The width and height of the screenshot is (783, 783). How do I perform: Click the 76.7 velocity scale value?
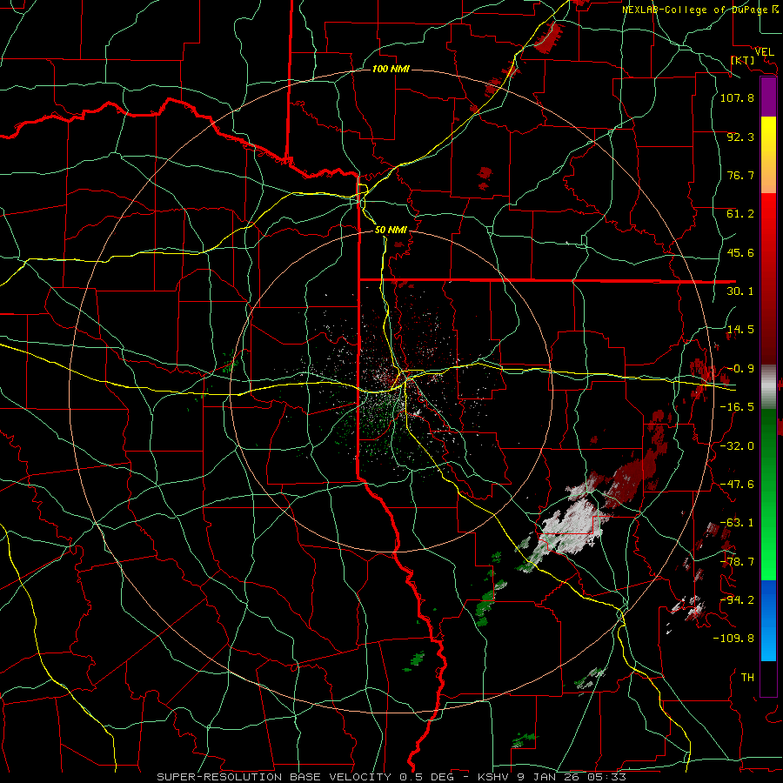740,175
